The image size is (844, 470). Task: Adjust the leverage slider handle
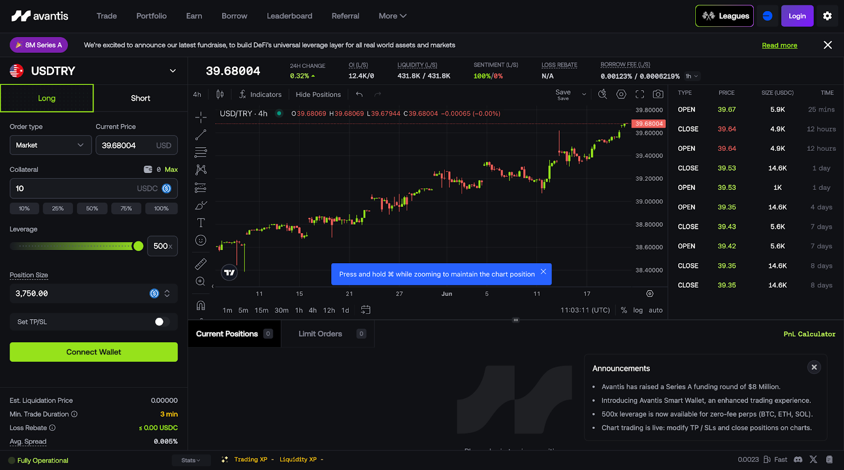[x=138, y=246]
